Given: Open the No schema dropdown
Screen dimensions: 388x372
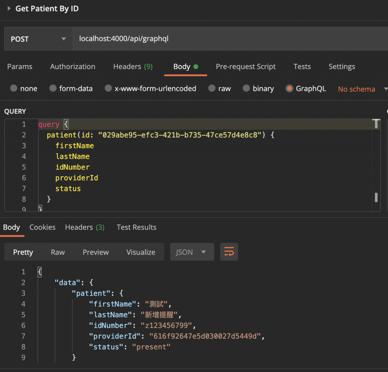Looking at the screenshot, I should pyautogui.click(x=363, y=89).
